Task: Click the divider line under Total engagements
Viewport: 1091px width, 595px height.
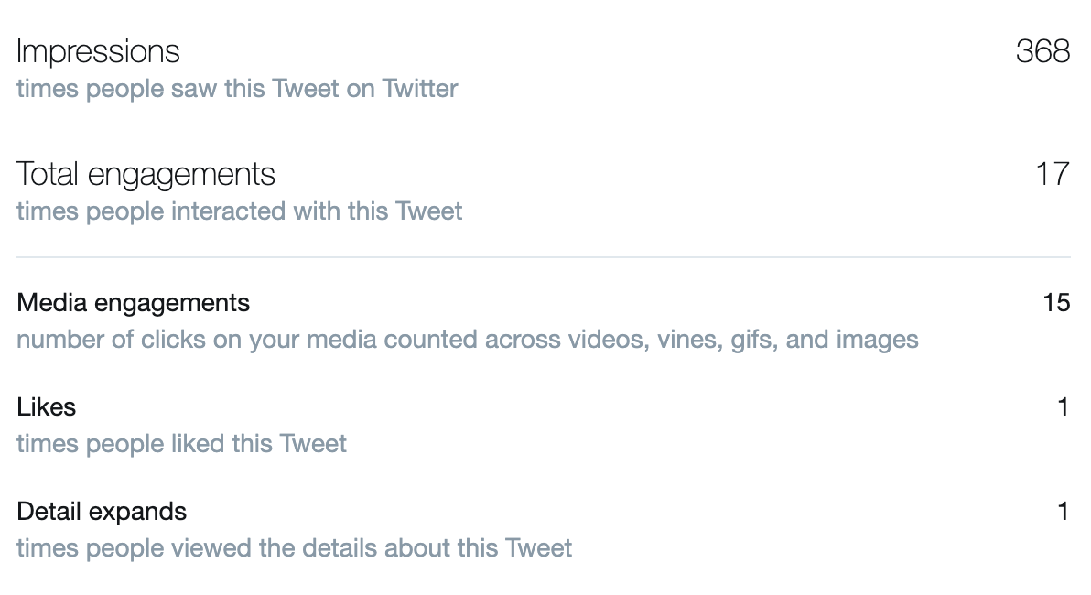Action: tap(544, 257)
